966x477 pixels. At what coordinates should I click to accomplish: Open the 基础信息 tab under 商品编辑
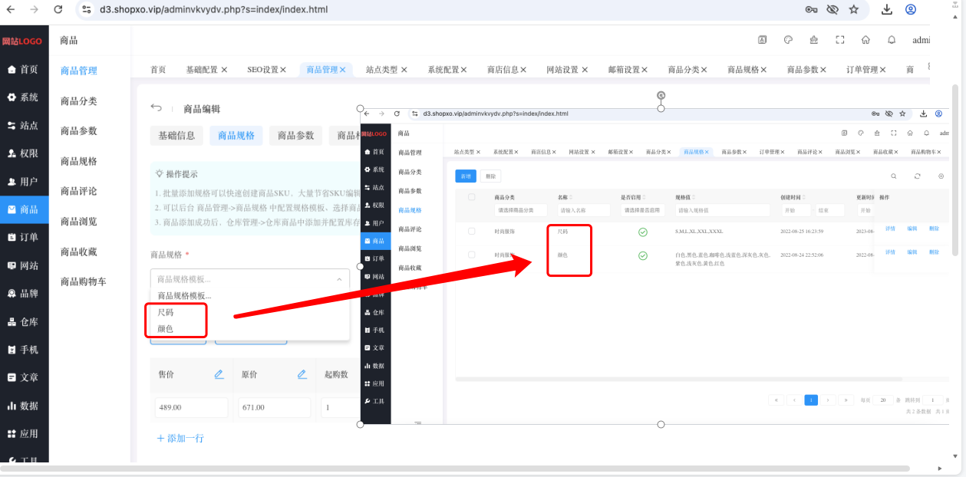[176, 136]
